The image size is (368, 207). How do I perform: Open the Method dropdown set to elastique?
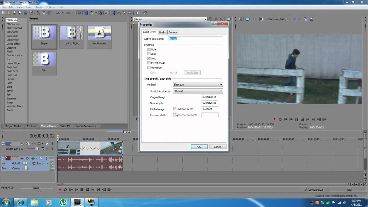click(198, 85)
